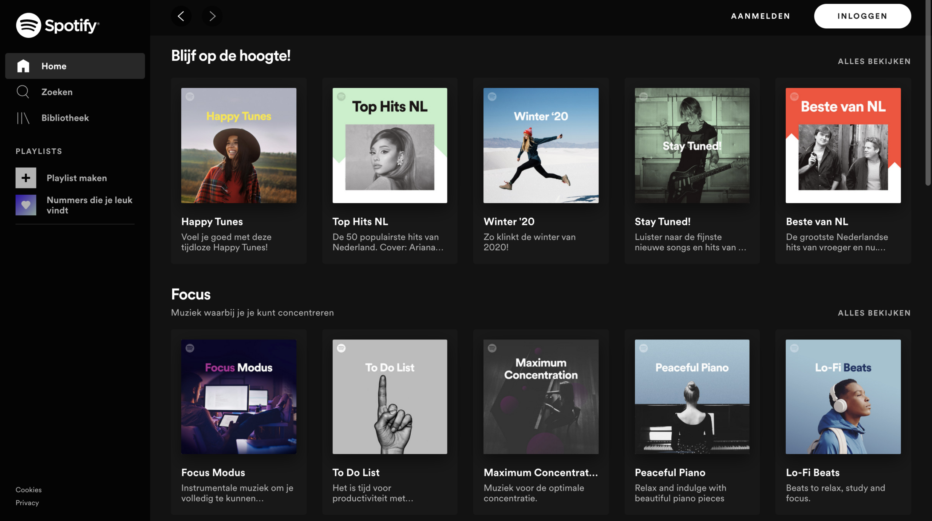Click description 'Beats to relax, study and focus'
932x521 pixels.
[835, 493]
